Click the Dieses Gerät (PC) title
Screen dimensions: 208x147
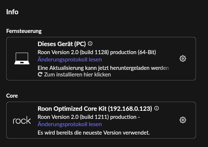tap(62, 44)
